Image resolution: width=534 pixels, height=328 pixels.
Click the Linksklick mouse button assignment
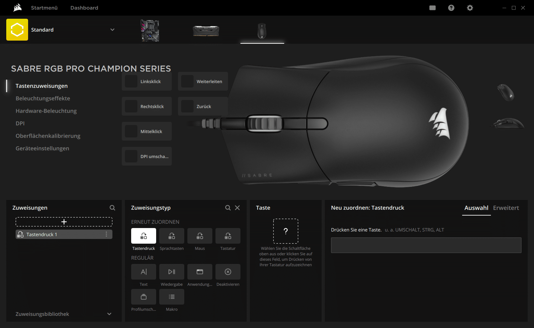(147, 82)
